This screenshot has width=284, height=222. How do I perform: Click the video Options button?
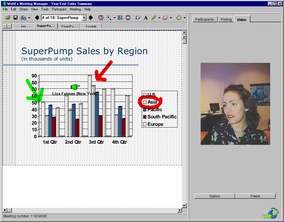(215, 196)
